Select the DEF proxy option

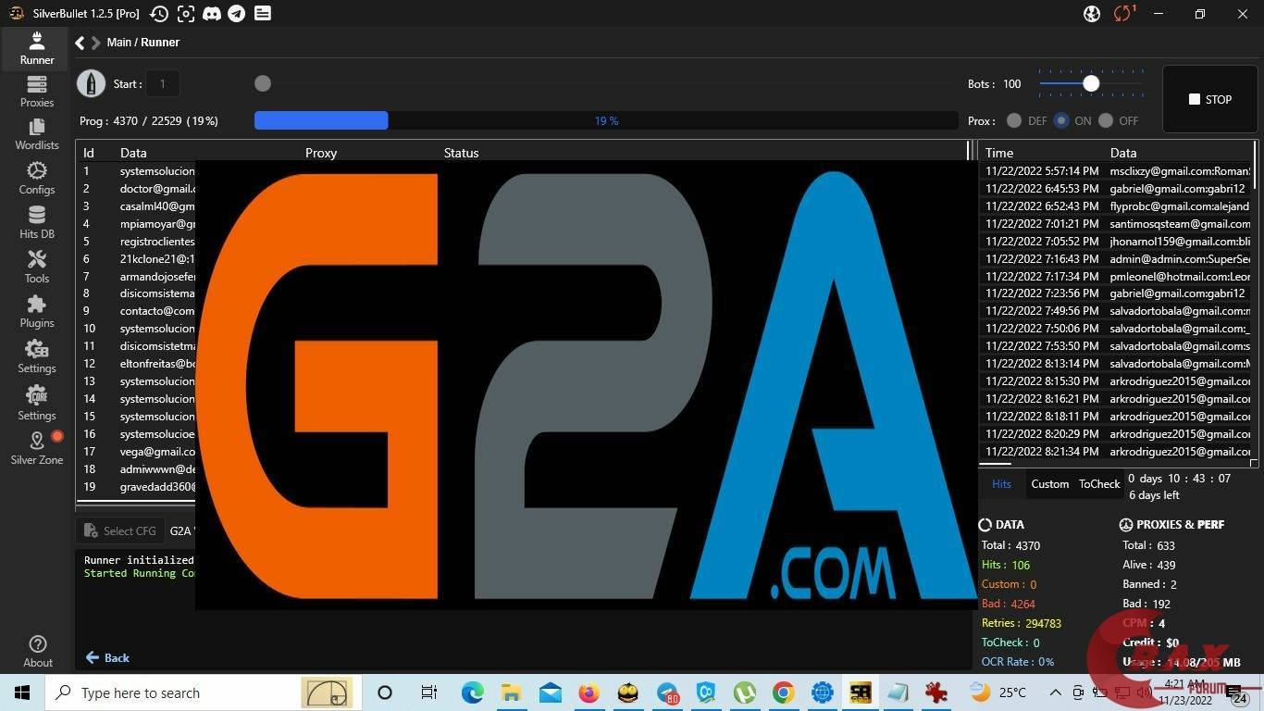coord(1014,120)
